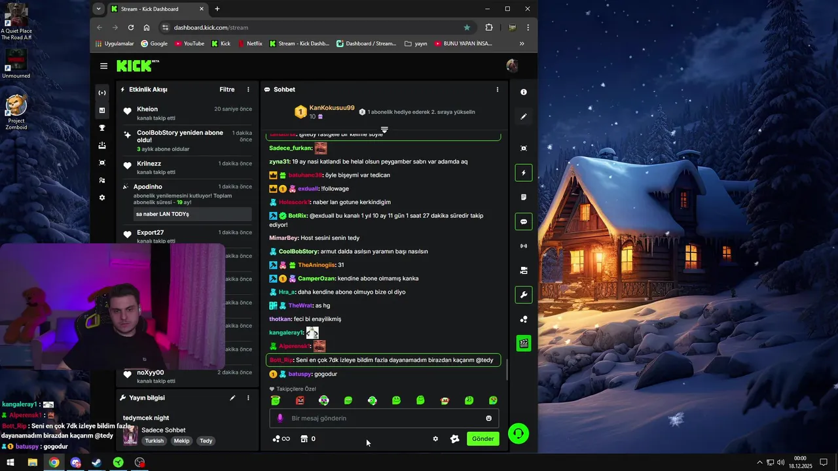Click the green clapperboard button
The image size is (838, 471).
pyautogui.click(x=524, y=343)
